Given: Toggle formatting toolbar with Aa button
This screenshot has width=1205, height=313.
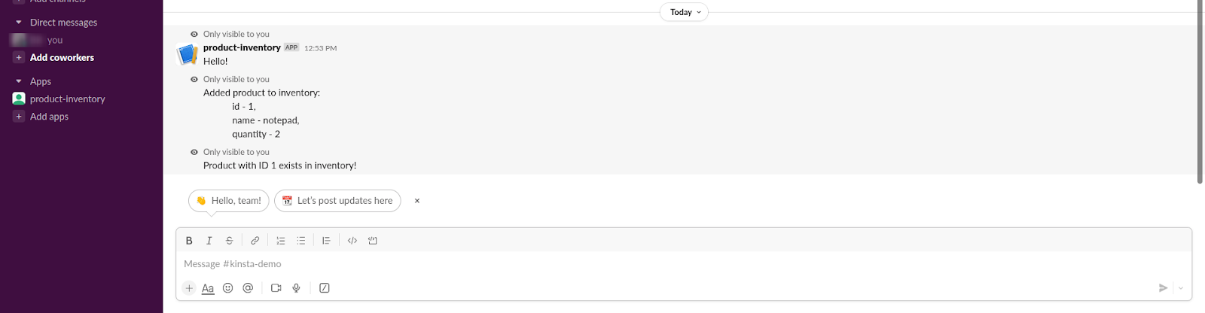Looking at the screenshot, I should click(208, 288).
